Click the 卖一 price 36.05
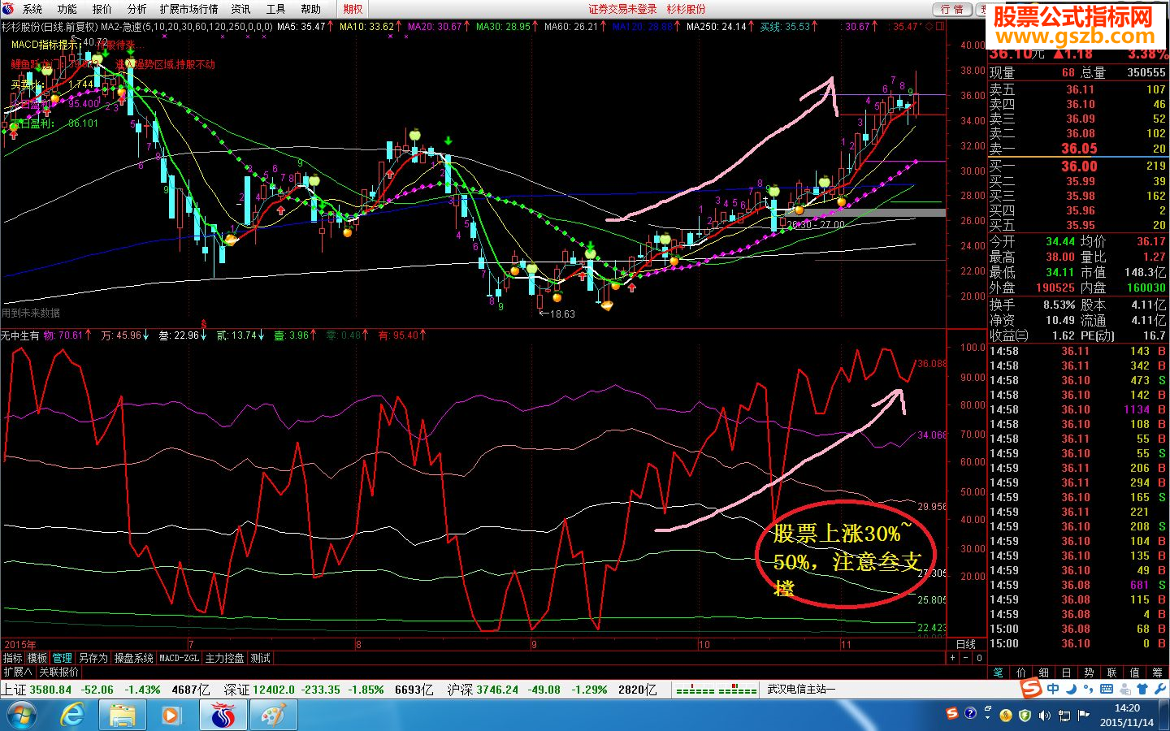The width and height of the screenshot is (1170, 731). 1079,149
